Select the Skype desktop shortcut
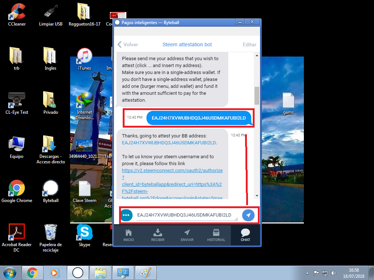Screen dimensions: 374x280 84,236
